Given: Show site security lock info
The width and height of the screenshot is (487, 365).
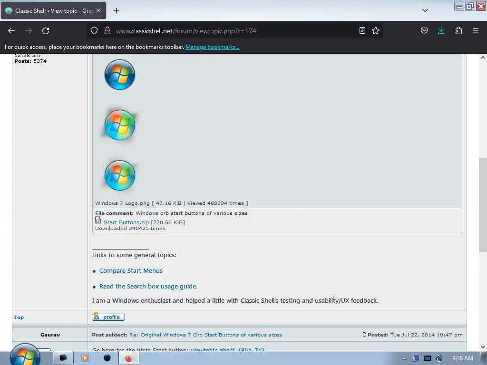Looking at the screenshot, I should click(x=107, y=31).
